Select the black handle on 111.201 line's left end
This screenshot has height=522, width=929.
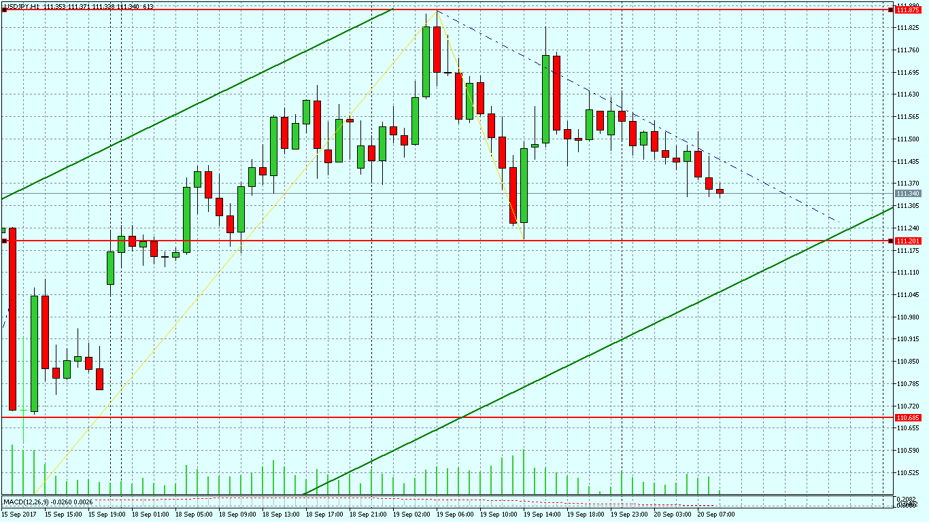(x=4, y=241)
